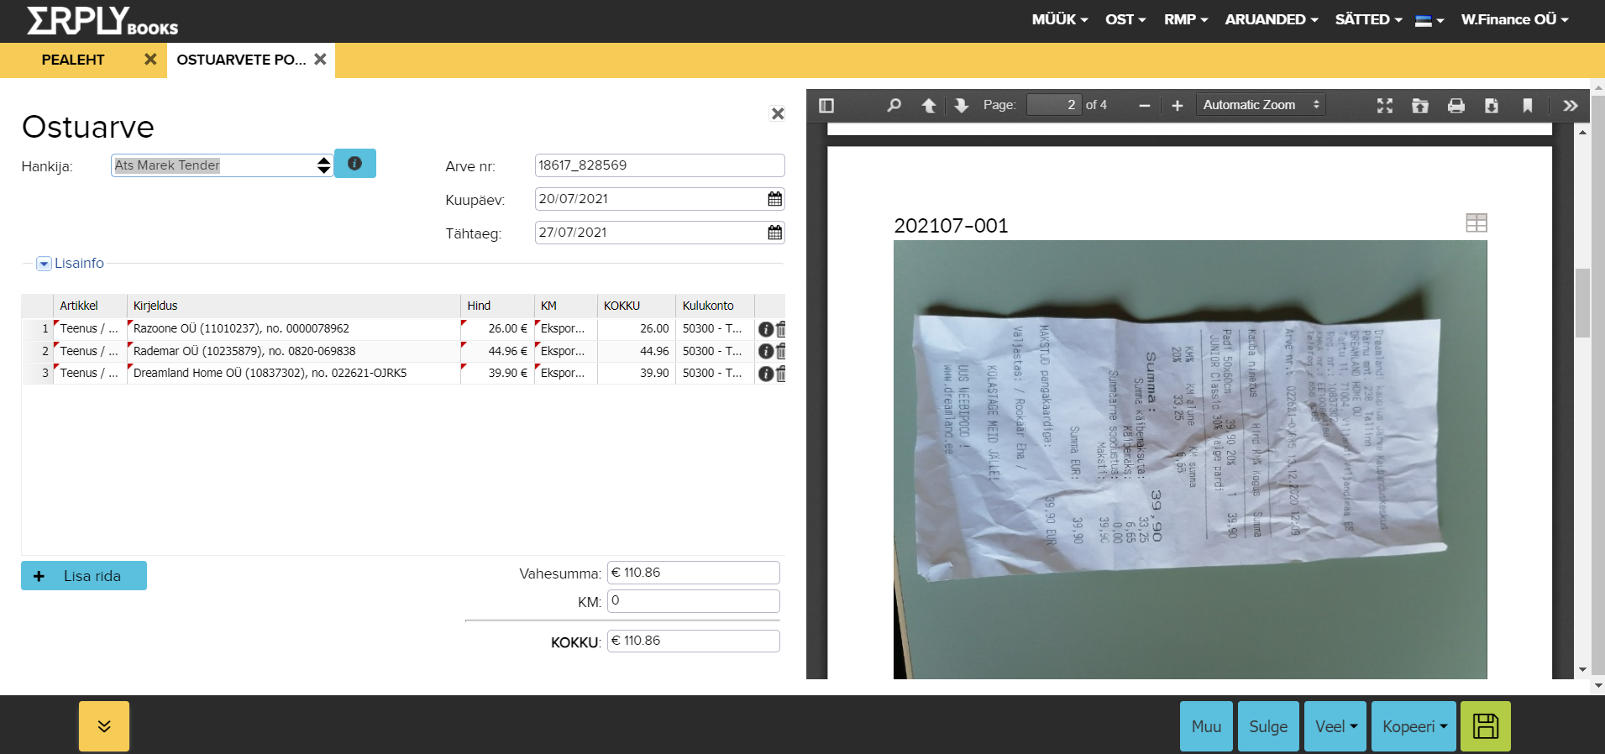Show info for Dreamland Home OÜ row
1605x754 pixels.
click(766, 374)
